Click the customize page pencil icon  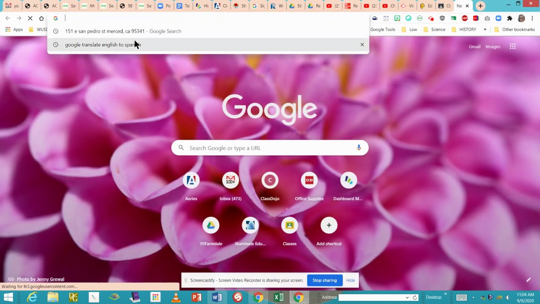528,280
